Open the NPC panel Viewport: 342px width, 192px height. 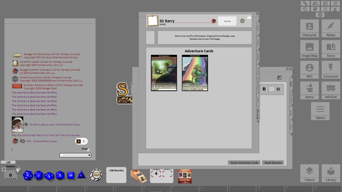tap(309, 69)
